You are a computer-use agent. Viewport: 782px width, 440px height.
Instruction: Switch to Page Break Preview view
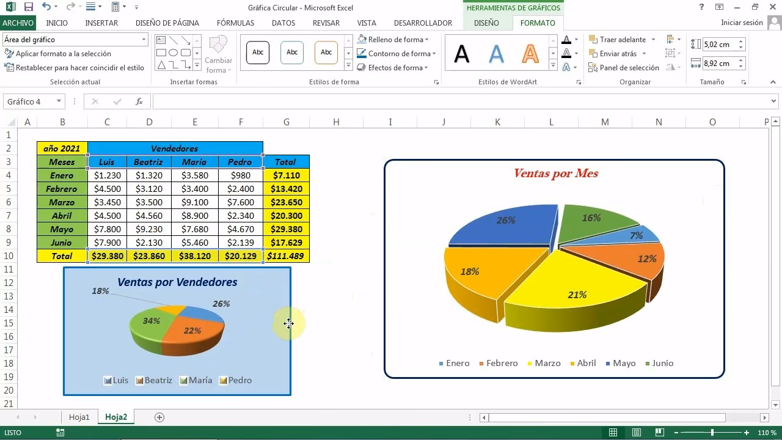[x=659, y=433]
